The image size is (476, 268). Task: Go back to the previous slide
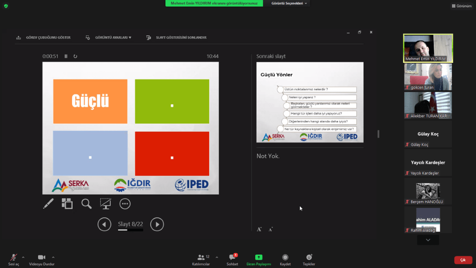[x=104, y=224]
